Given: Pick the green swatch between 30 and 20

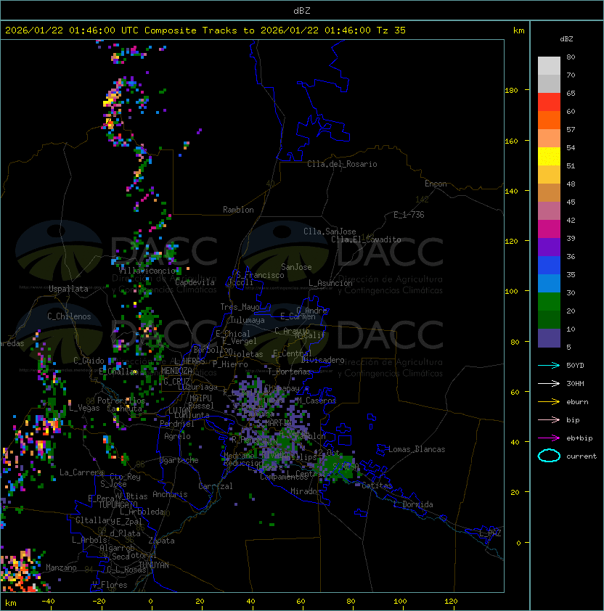Looking at the screenshot, I should click(x=549, y=302).
